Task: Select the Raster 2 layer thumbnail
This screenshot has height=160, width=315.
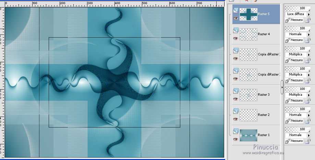Action: pyautogui.click(x=249, y=115)
